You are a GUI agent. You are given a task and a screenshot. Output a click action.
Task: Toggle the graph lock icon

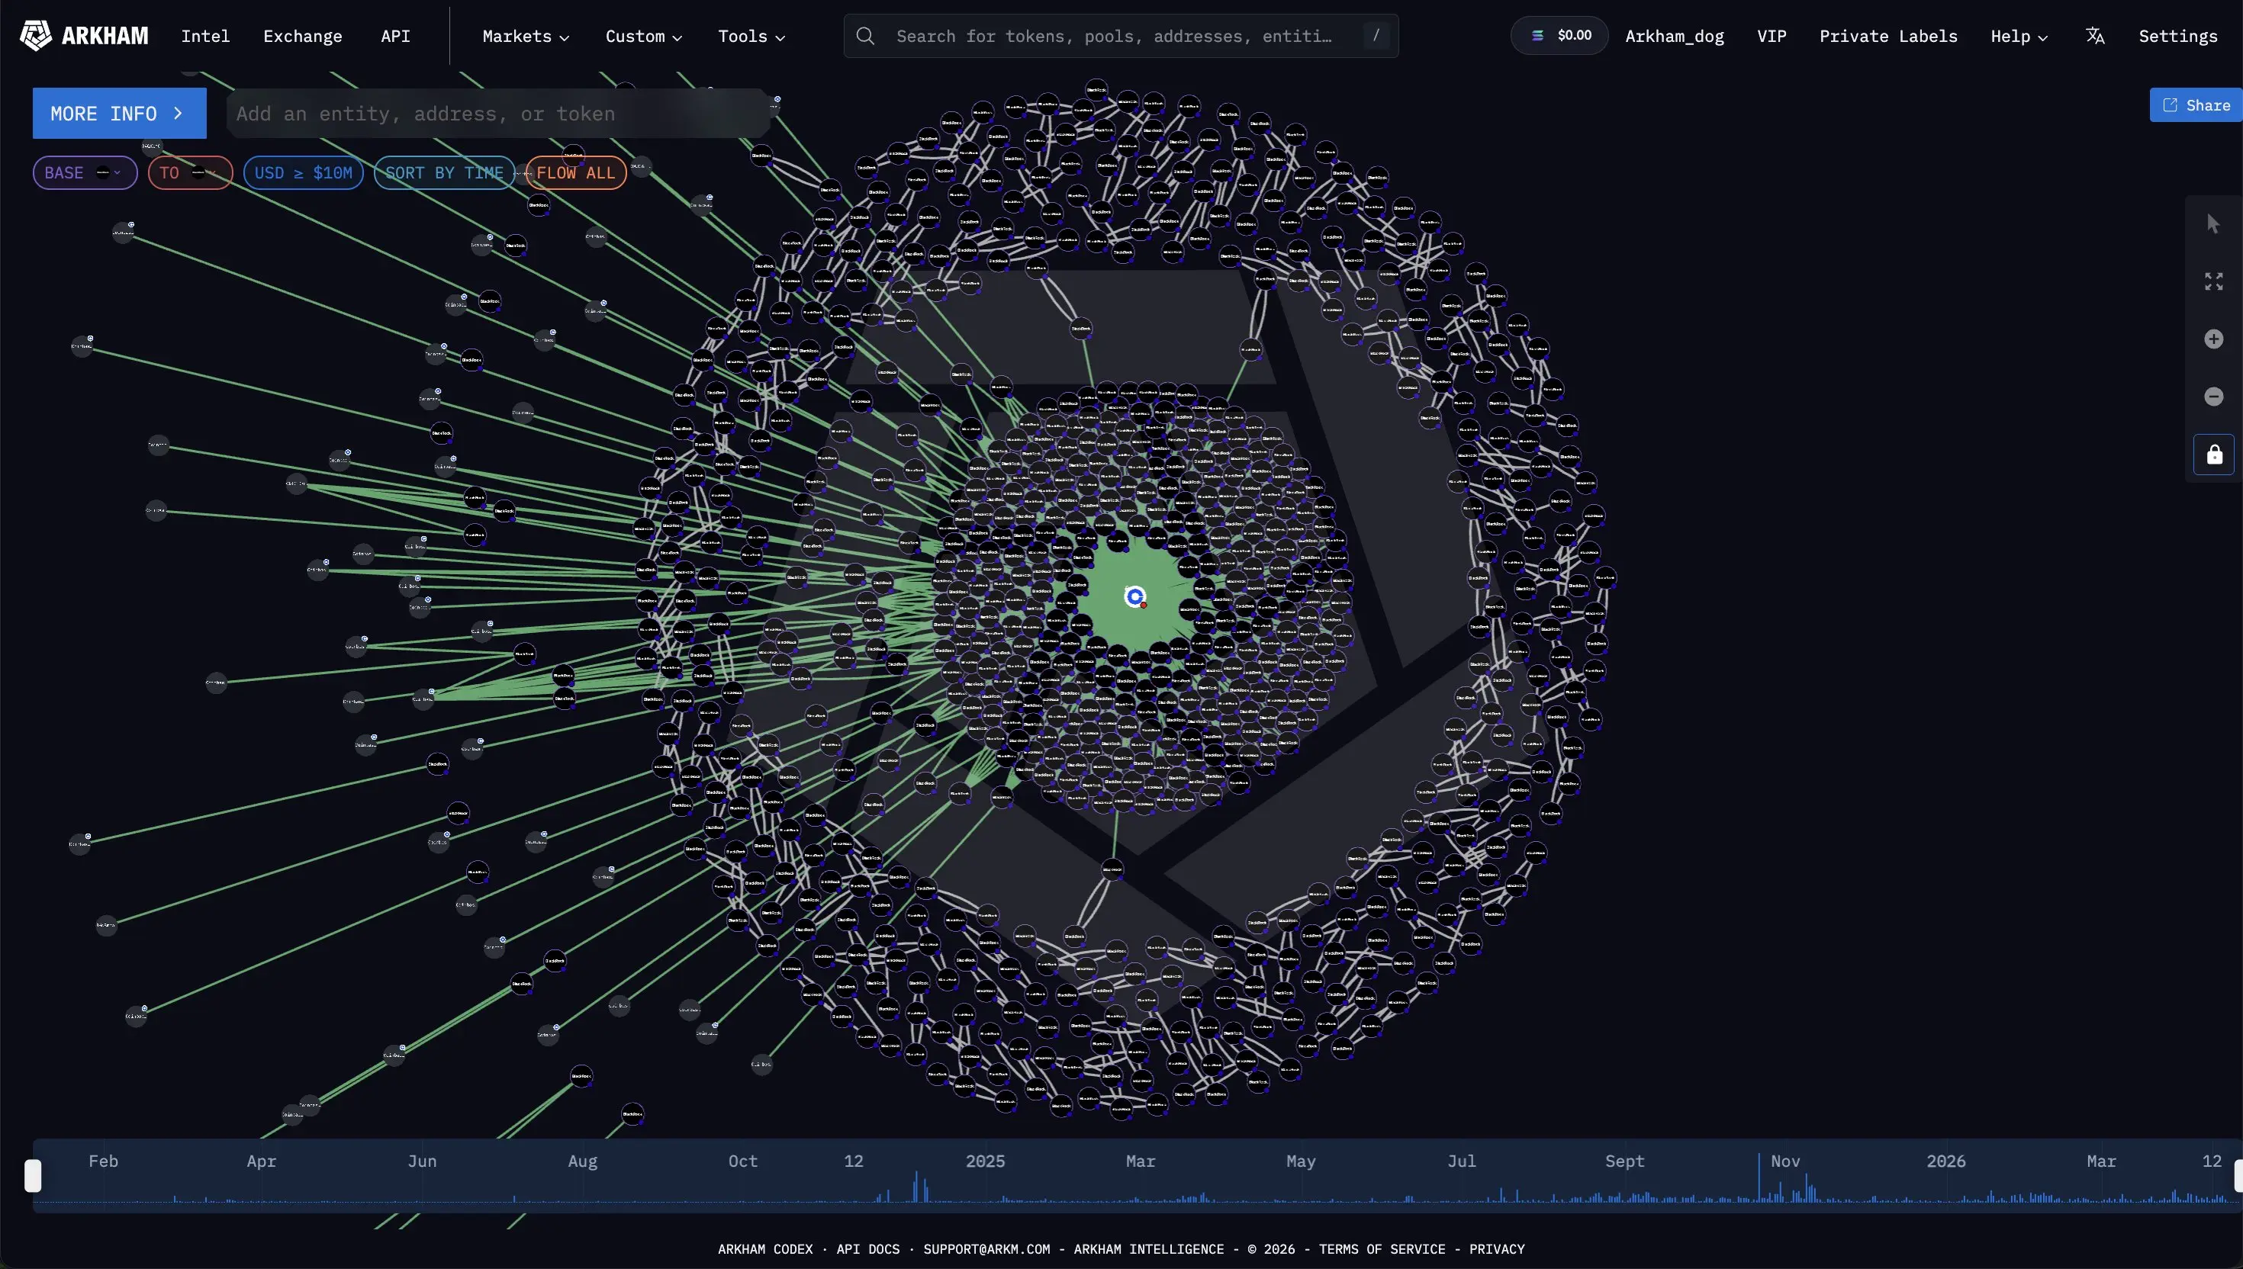2212,454
